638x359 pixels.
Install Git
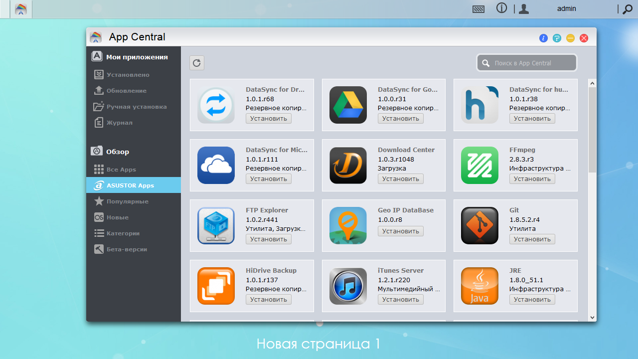pos(532,239)
